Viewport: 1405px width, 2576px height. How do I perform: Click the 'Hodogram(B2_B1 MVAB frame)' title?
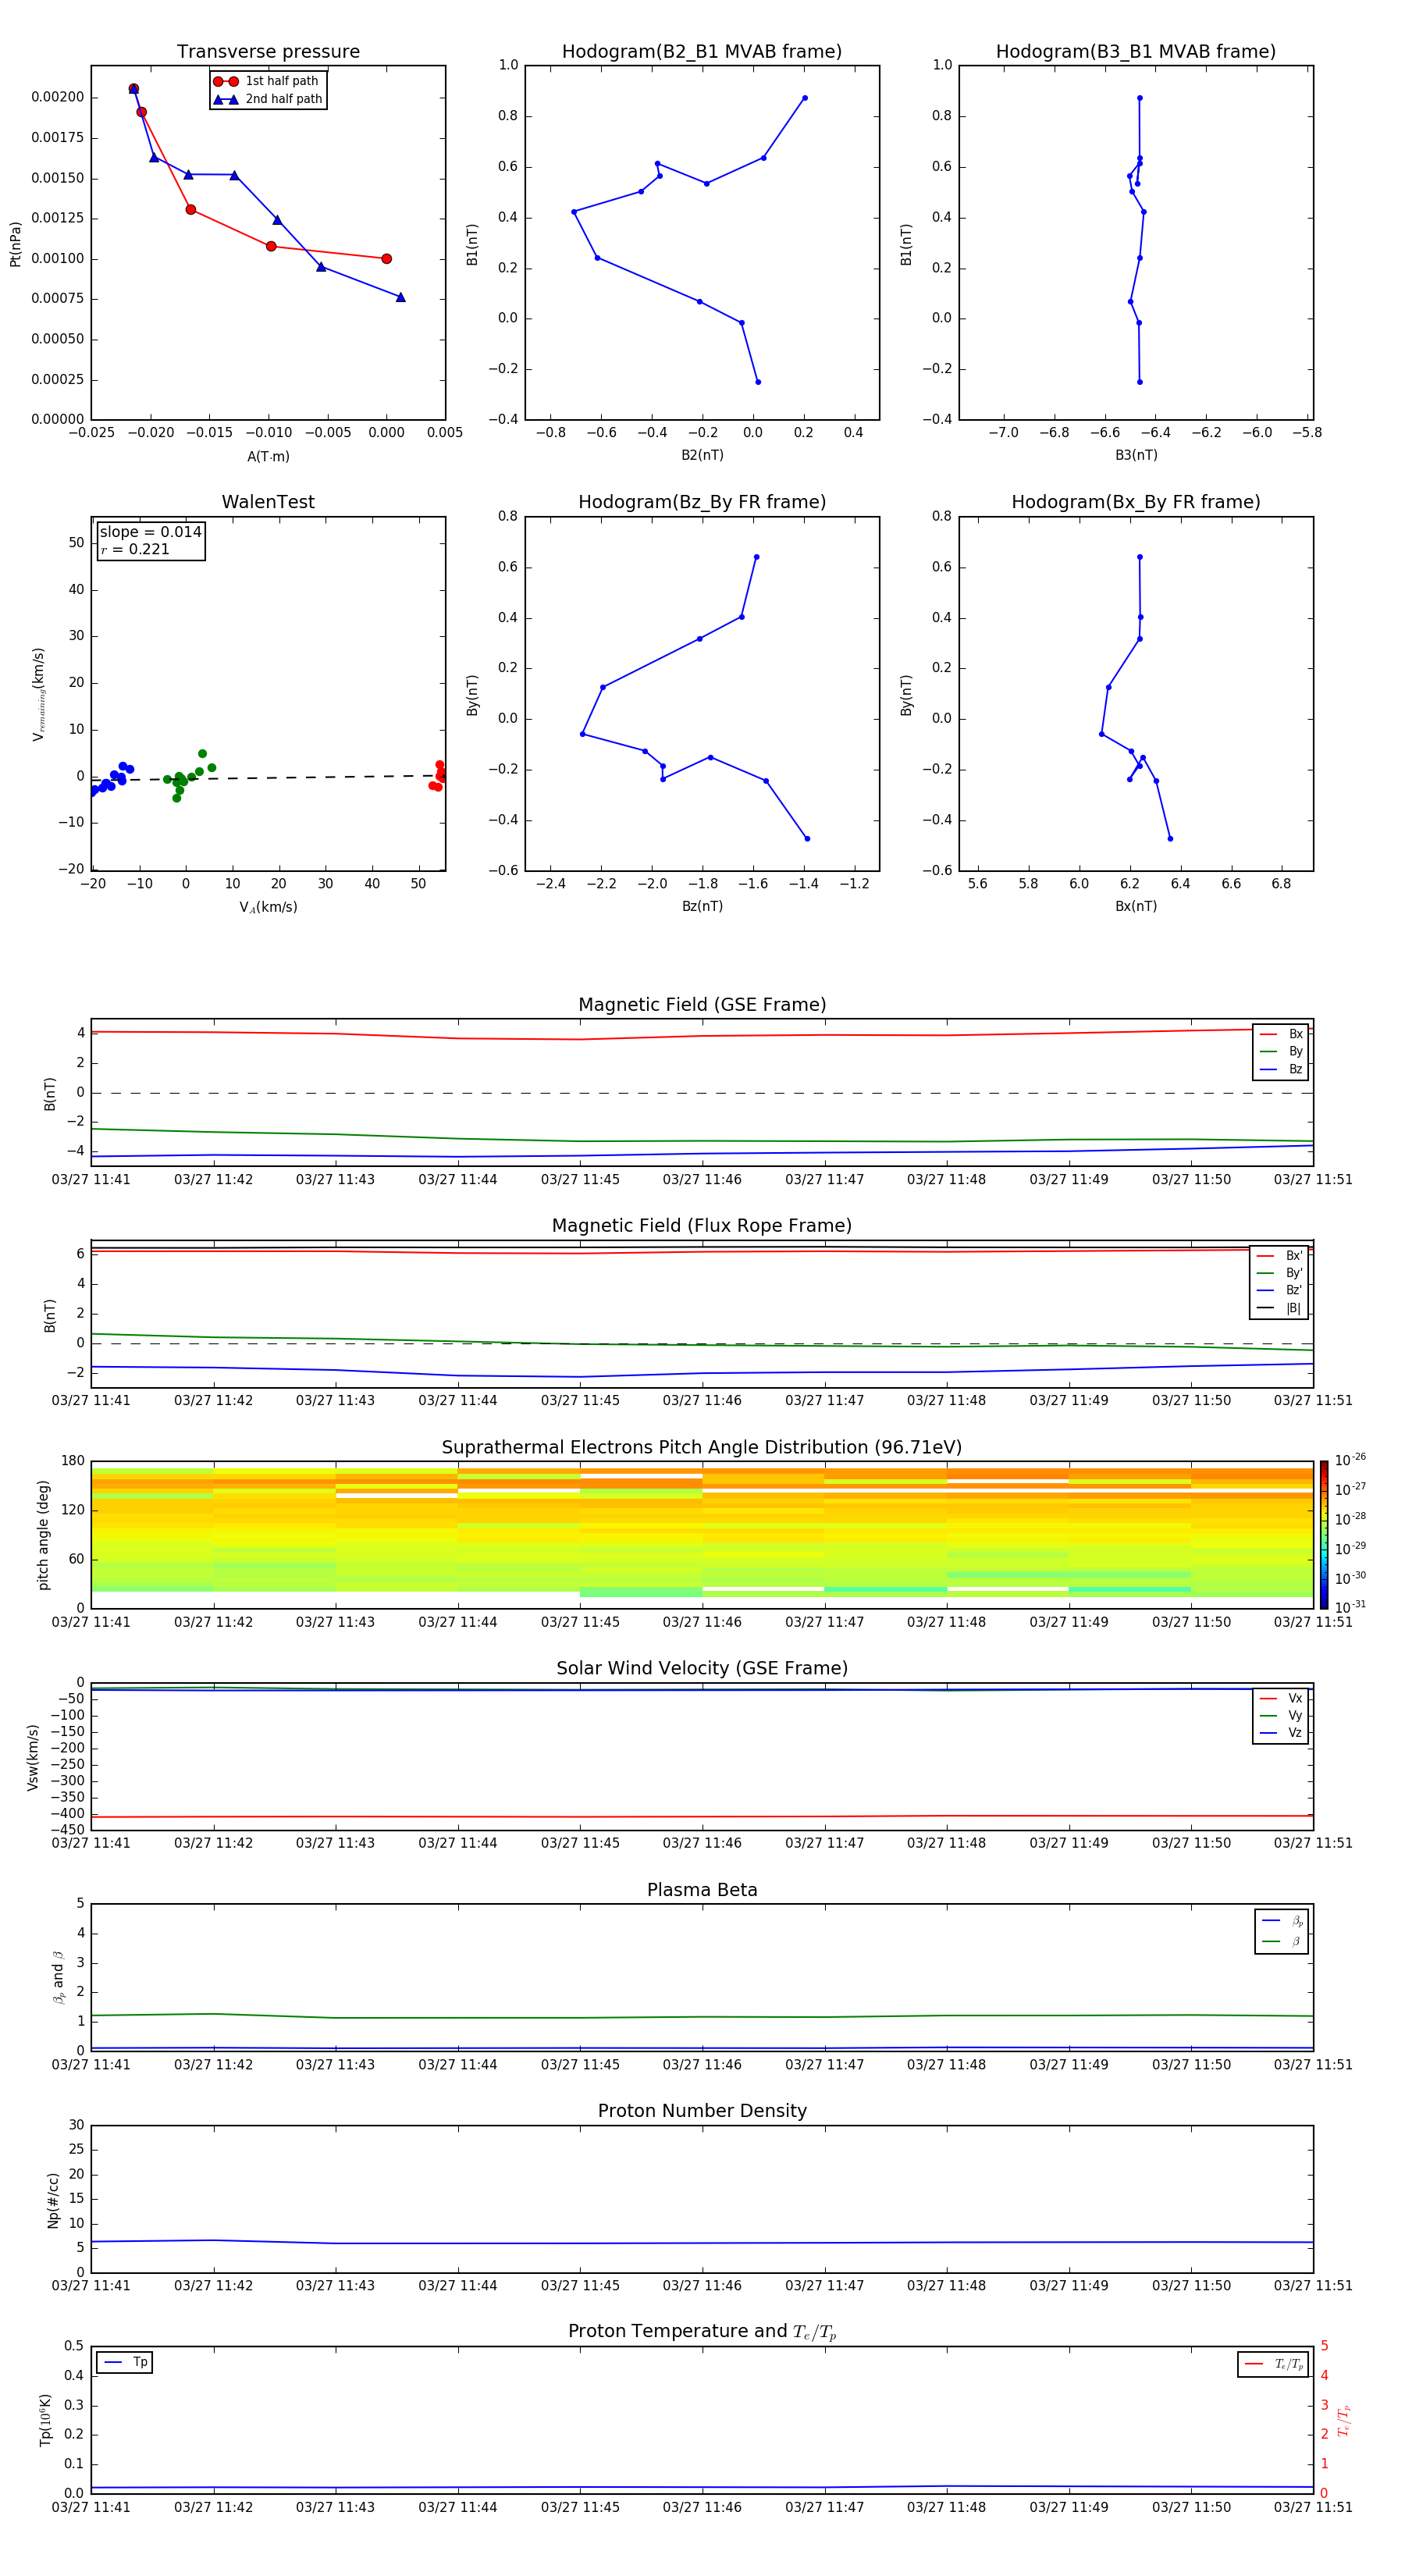pos(702,52)
